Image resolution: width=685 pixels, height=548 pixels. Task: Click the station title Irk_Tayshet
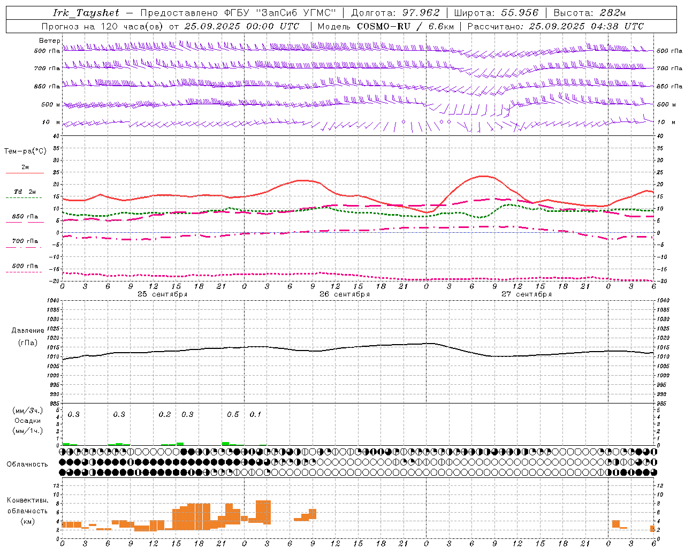86,13
